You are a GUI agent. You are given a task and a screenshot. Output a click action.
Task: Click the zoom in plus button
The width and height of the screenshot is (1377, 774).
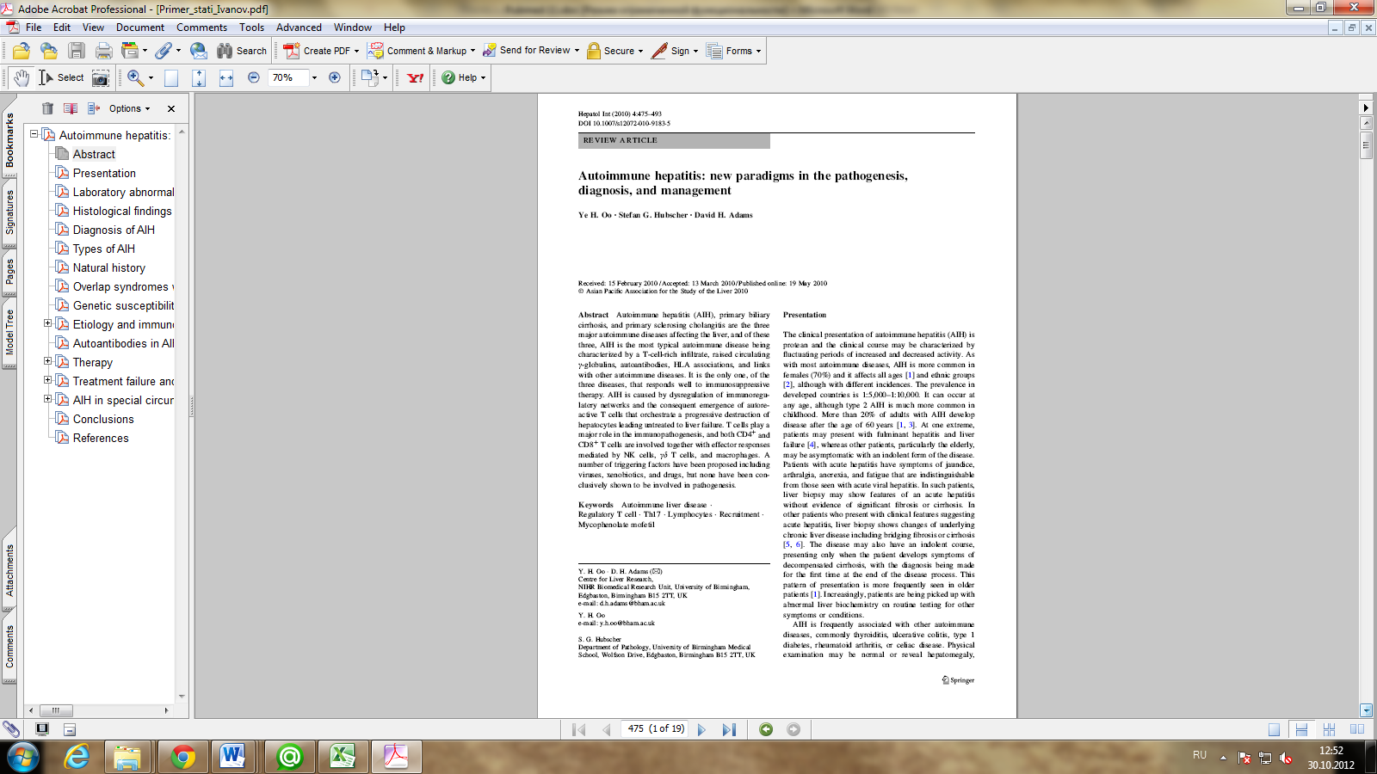(335, 77)
